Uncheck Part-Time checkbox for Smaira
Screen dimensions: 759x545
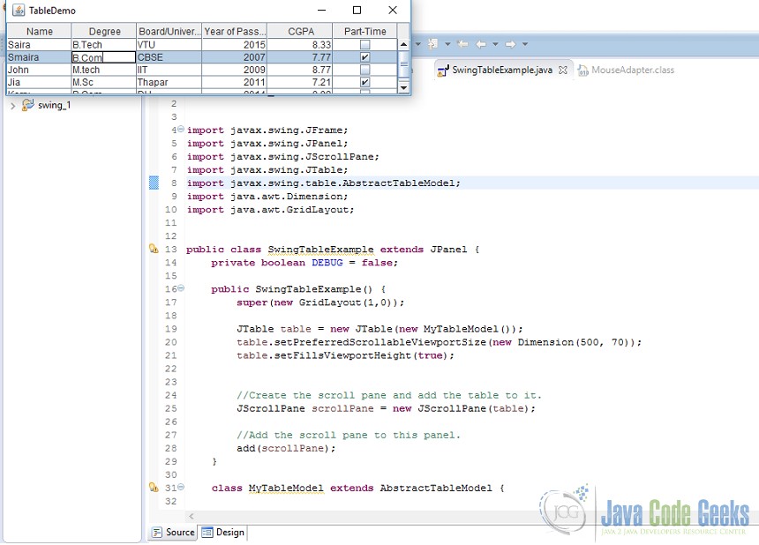point(365,57)
